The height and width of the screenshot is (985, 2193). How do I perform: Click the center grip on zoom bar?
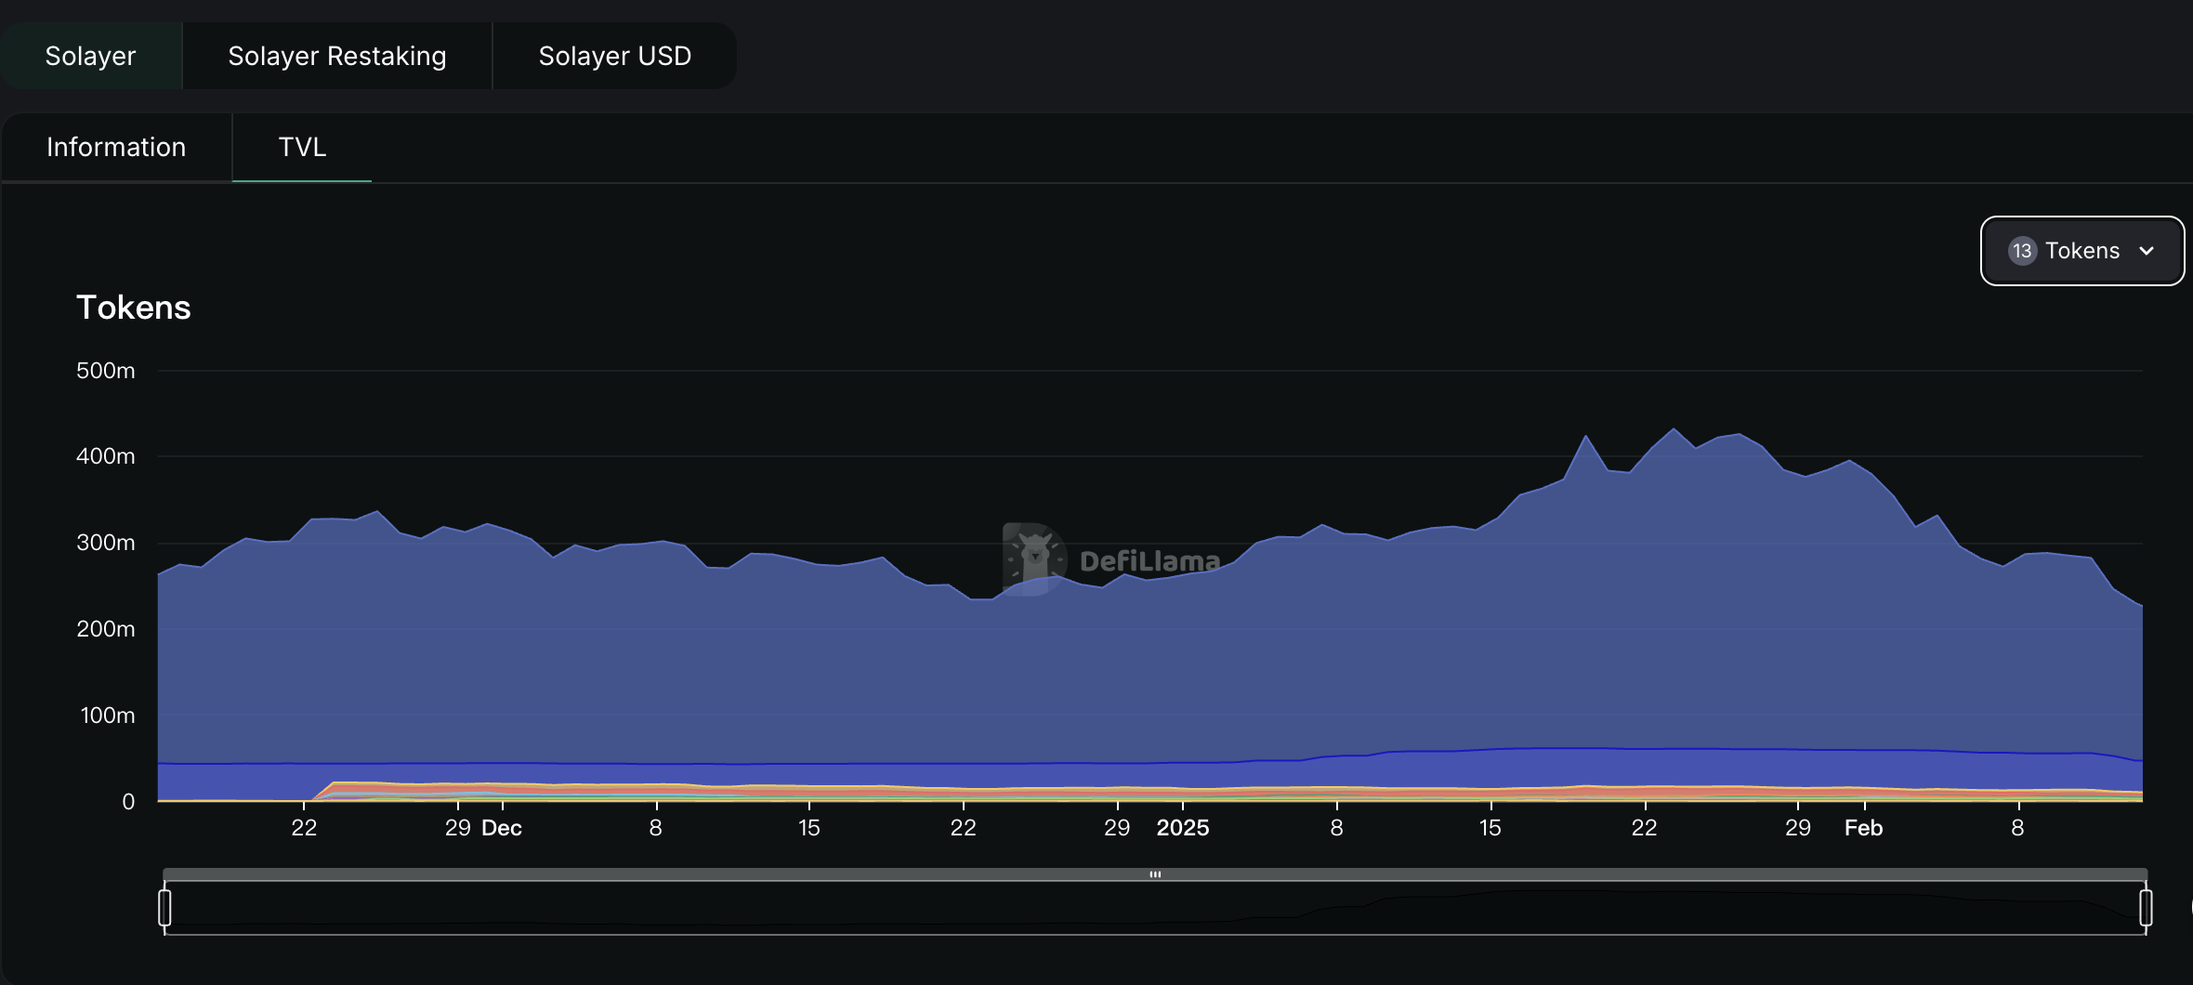click(x=1155, y=874)
